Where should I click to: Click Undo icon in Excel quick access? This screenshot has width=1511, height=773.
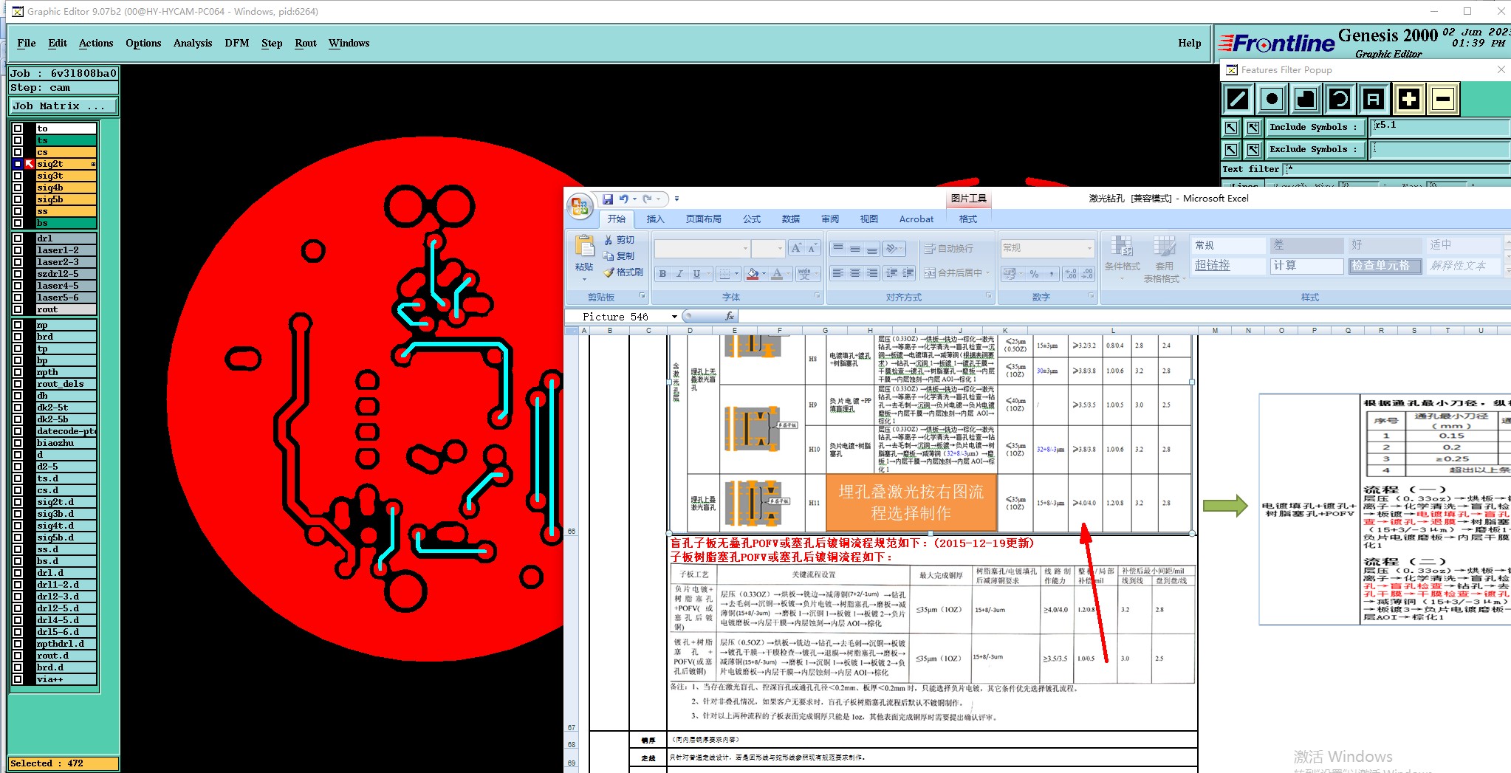(x=624, y=199)
